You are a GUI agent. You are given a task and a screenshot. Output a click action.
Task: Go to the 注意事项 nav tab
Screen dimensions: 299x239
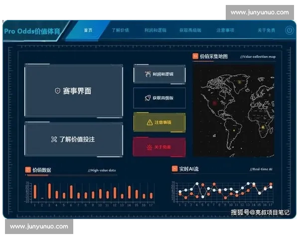[x=225, y=30]
